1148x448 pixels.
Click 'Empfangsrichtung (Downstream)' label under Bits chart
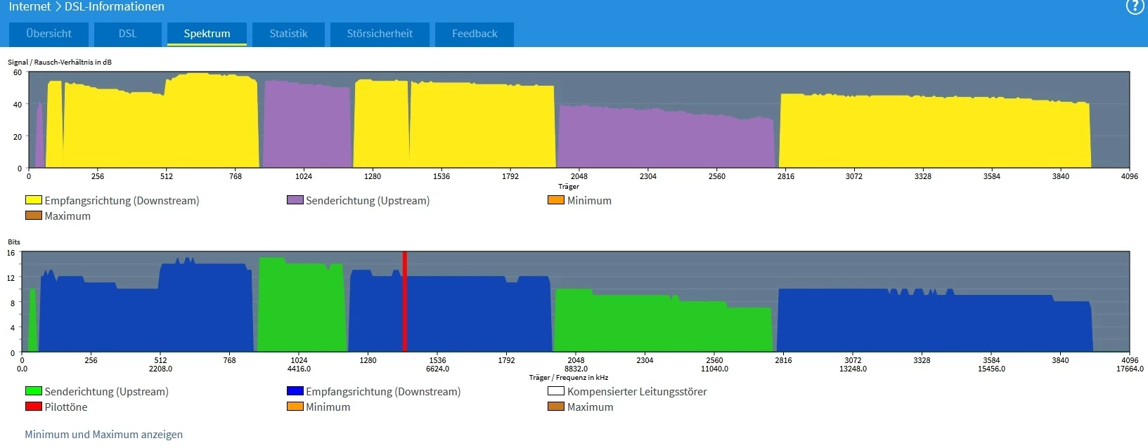pos(383,392)
